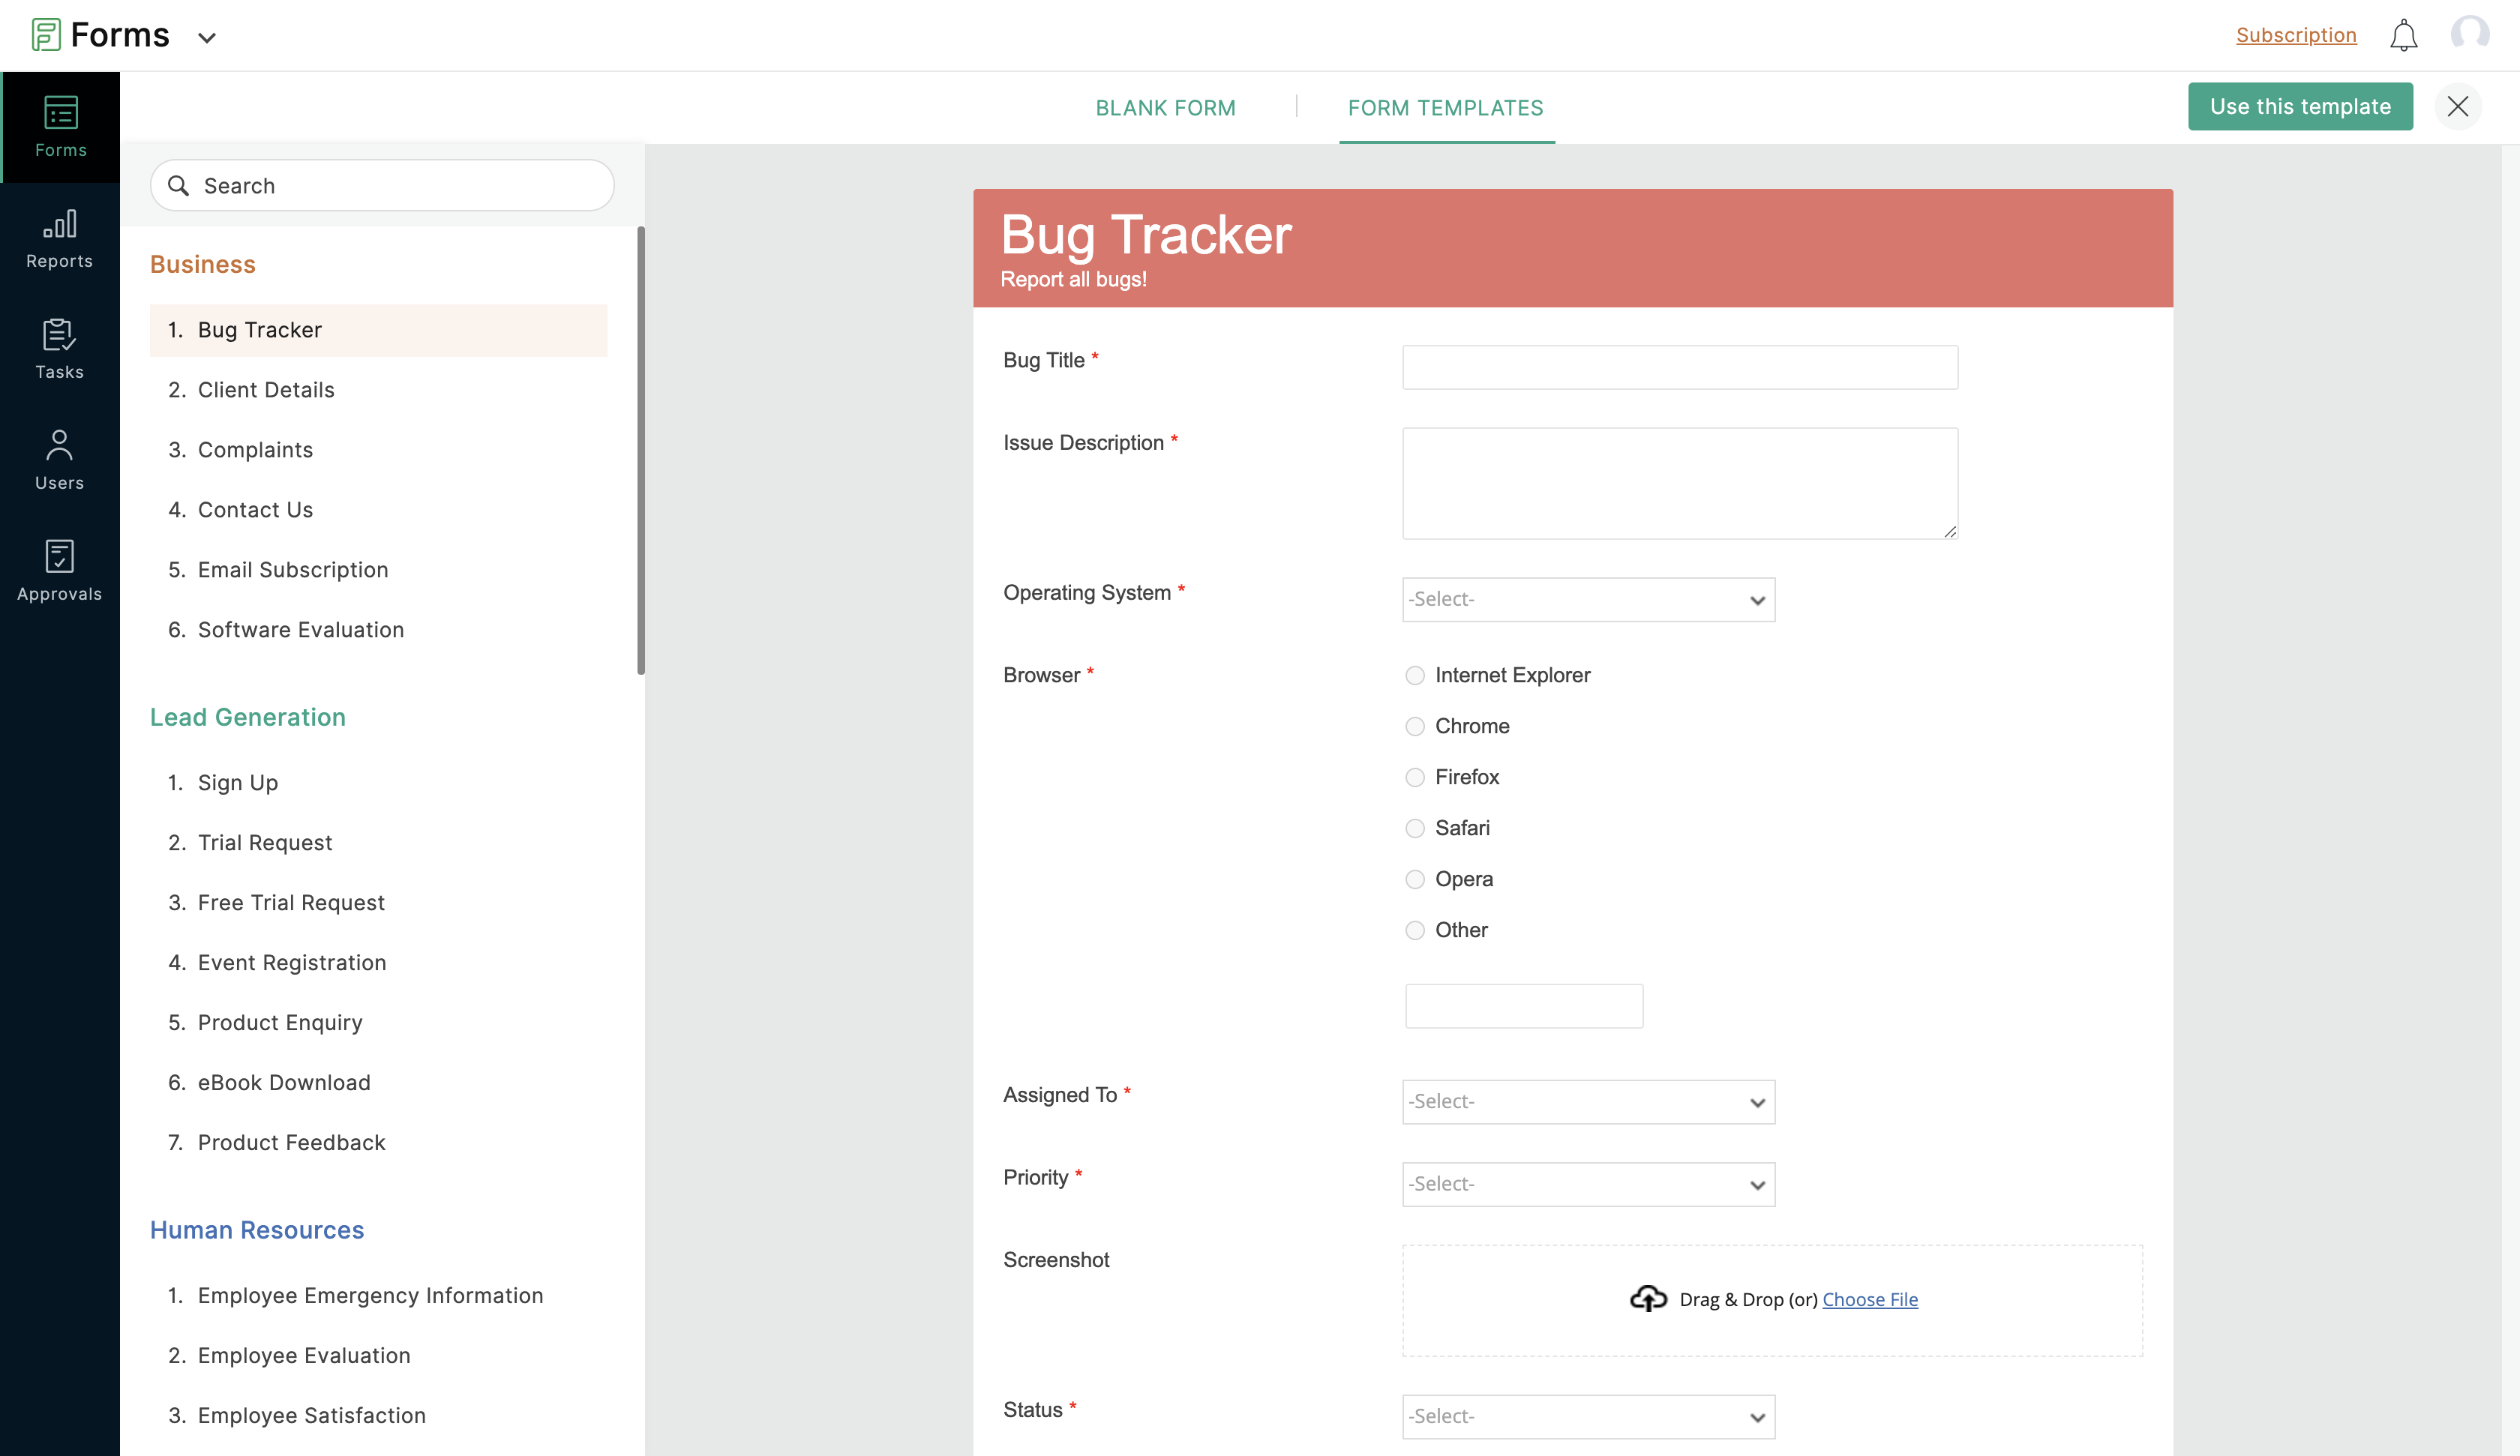2520x1456 pixels.
Task: Click the Use this template button
Action: [2300, 106]
